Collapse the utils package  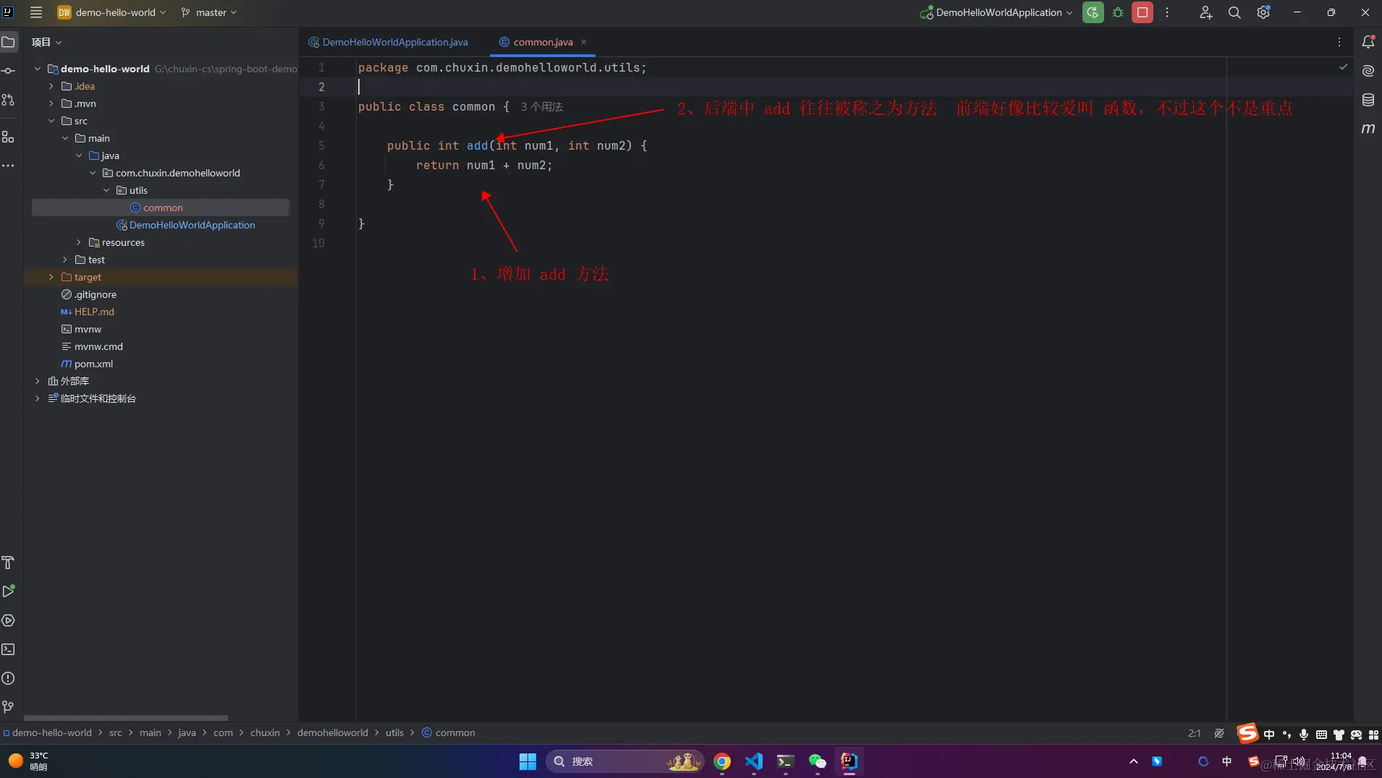coord(106,190)
